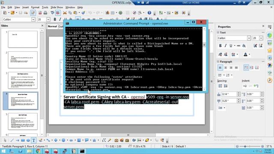The height and width of the screenshot is (154, 274).
Task: Click the Stars shapes icon
Action: click(x=94, y=140)
